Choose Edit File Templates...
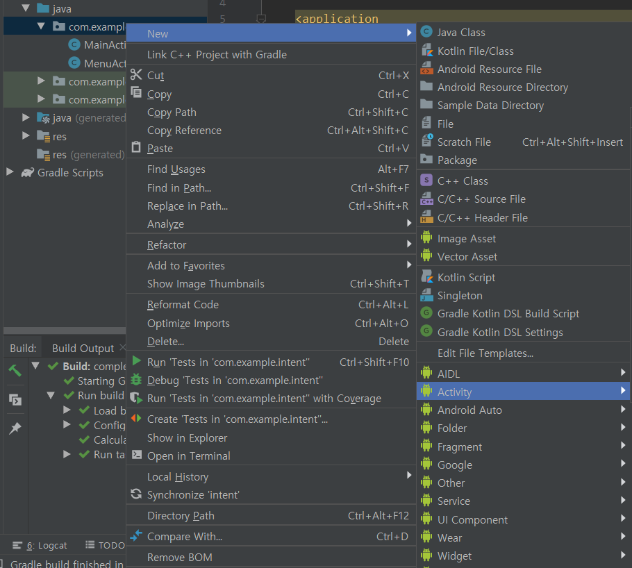The width and height of the screenshot is (632, 568). (523, 353)
